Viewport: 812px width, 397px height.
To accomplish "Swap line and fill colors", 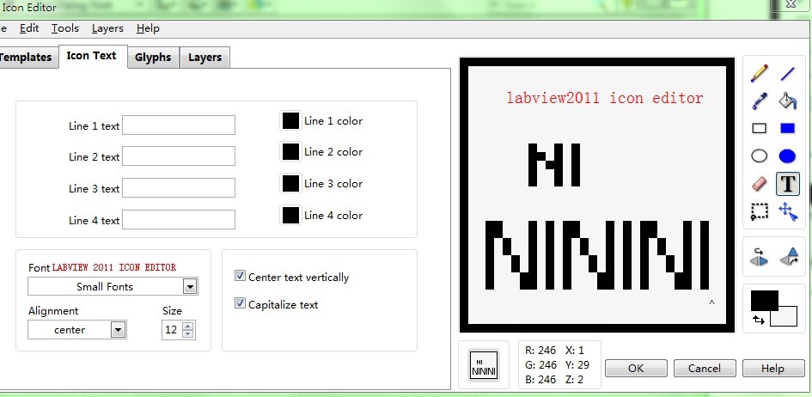I will coord(759,321).
